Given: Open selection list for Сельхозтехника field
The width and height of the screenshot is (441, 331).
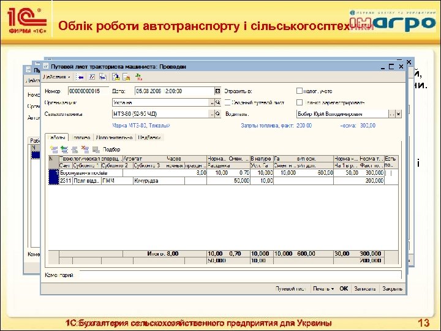Looking at the screenshot, I should click(212, 114).
